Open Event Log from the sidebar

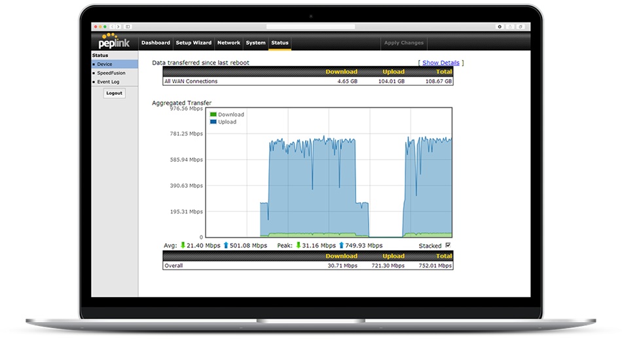108,82
